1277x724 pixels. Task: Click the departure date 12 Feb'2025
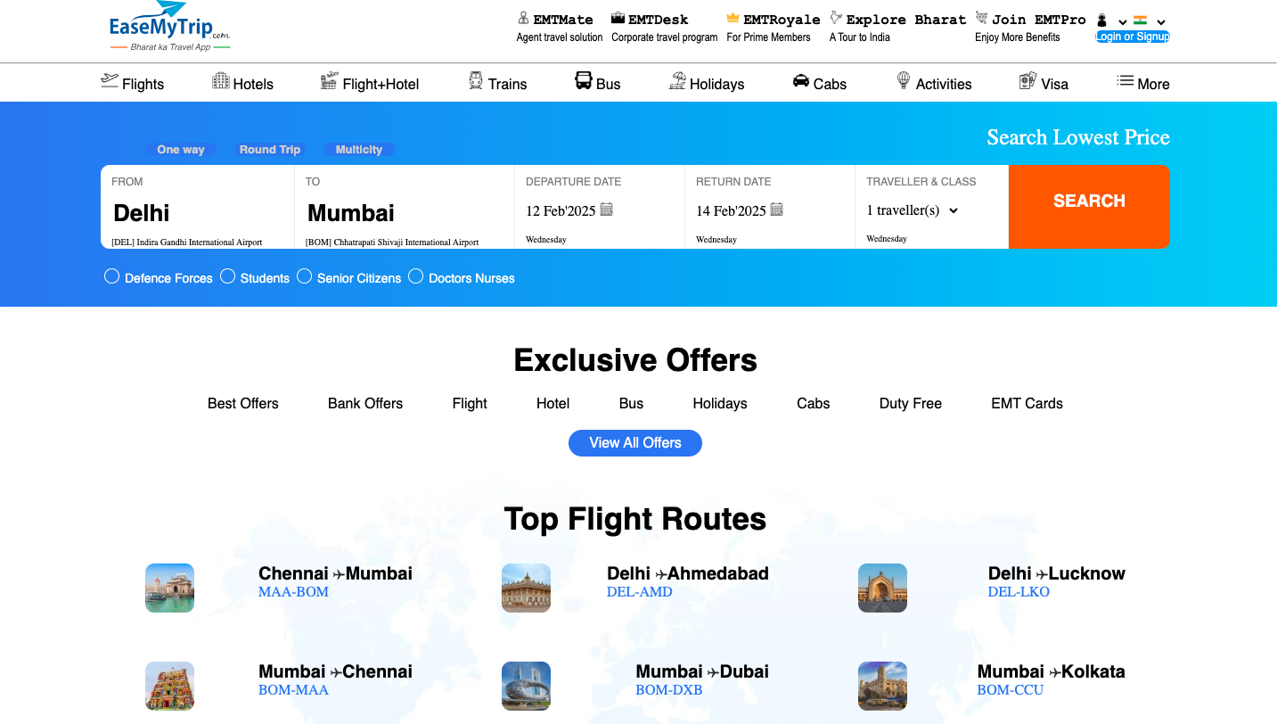559,211
